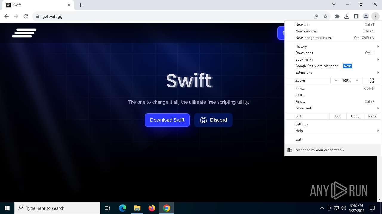Image resolution: width=382 pixels, height=214 pixels.
Task: Expand the History submenu
Action: click(333, 46)
